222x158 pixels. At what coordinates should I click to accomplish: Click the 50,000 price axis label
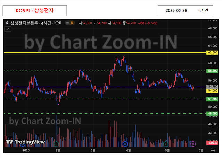click(x=213, y=107)
